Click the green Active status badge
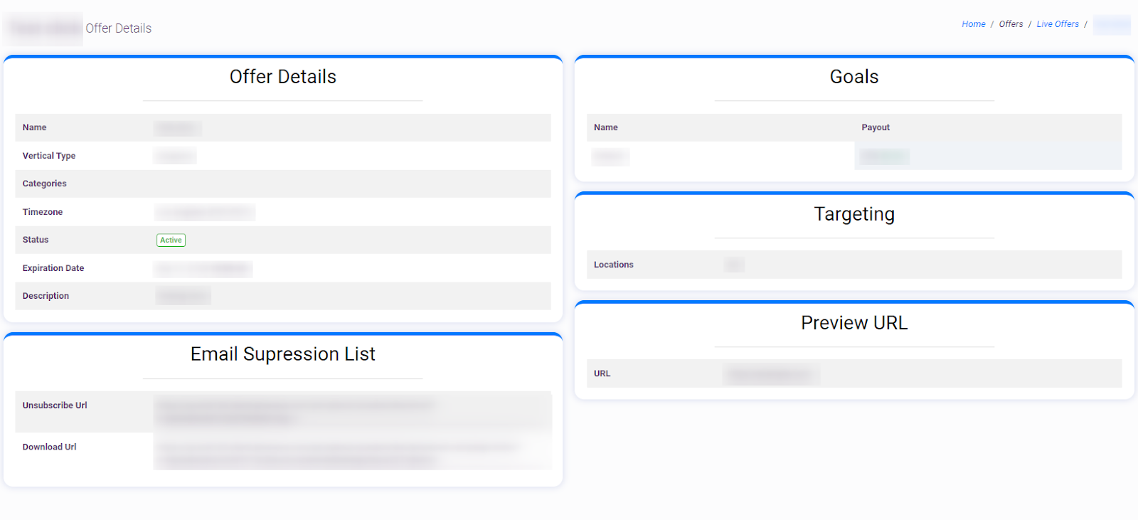The image size is (1138, 520). (x=171, y=240)
